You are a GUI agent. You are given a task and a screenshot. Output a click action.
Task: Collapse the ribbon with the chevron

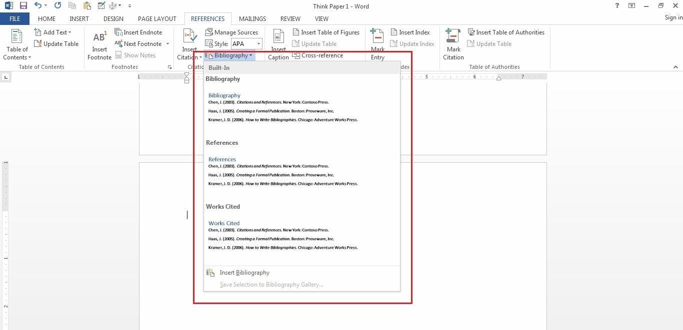[675, 67]
